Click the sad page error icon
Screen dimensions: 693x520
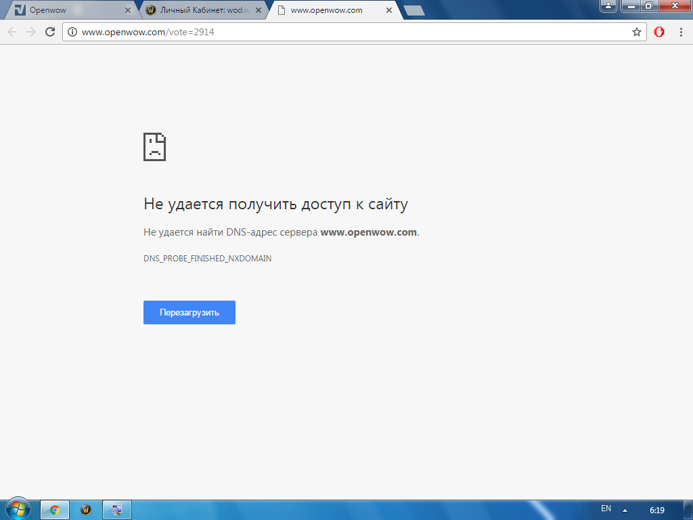click(155, 146)
